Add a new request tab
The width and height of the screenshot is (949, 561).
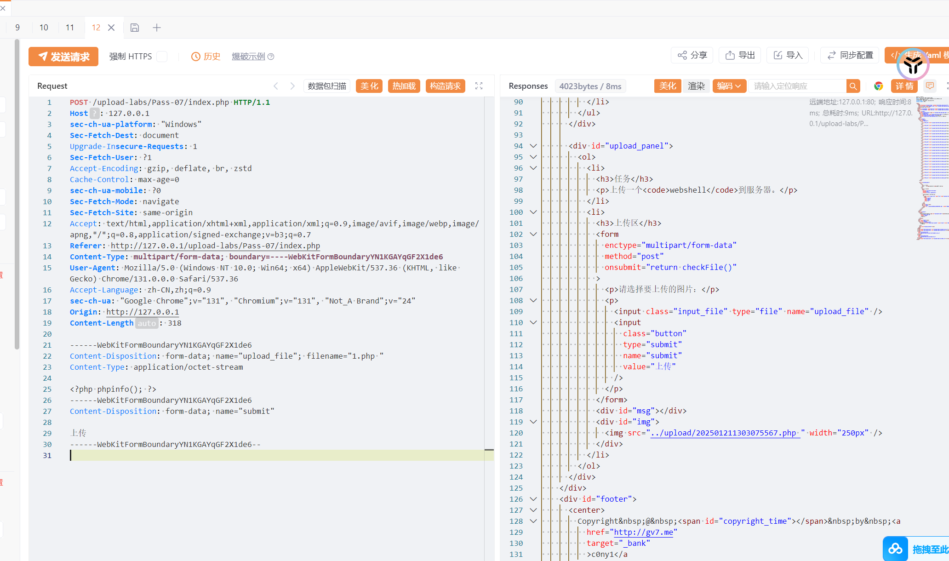tap(157, 28)
